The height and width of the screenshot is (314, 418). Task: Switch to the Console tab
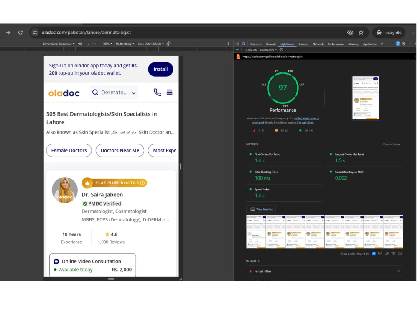tap(271, 44)
